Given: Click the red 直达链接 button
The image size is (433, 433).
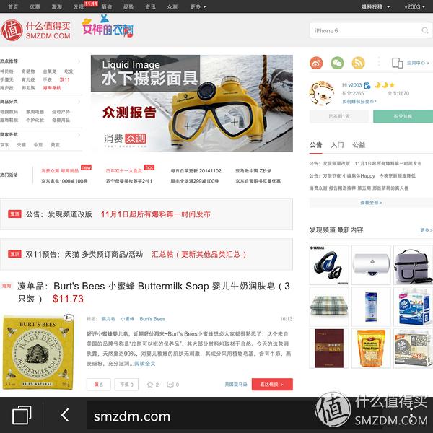Looking at the screenshot, I should [272, 385].
